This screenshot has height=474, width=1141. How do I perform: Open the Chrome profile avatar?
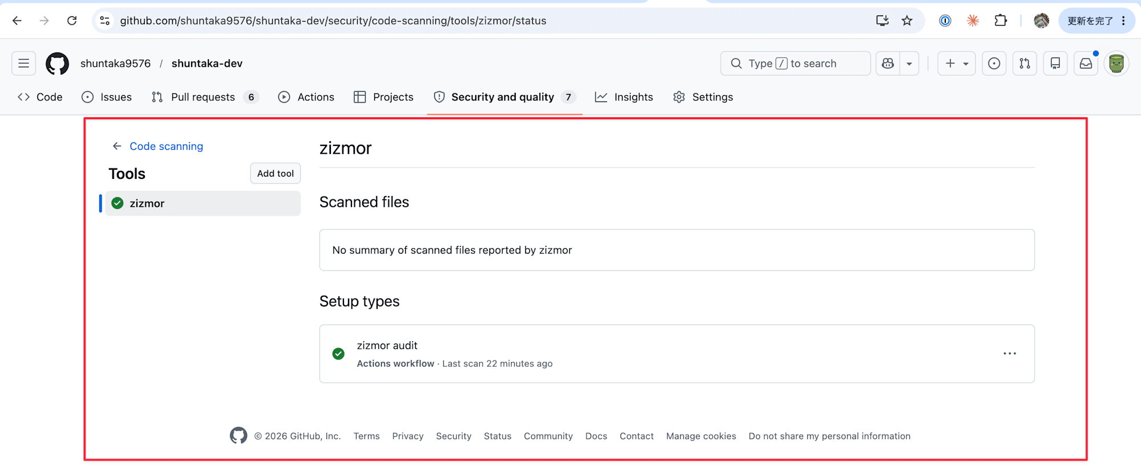pyautogui.click(x=1041, y=21)
